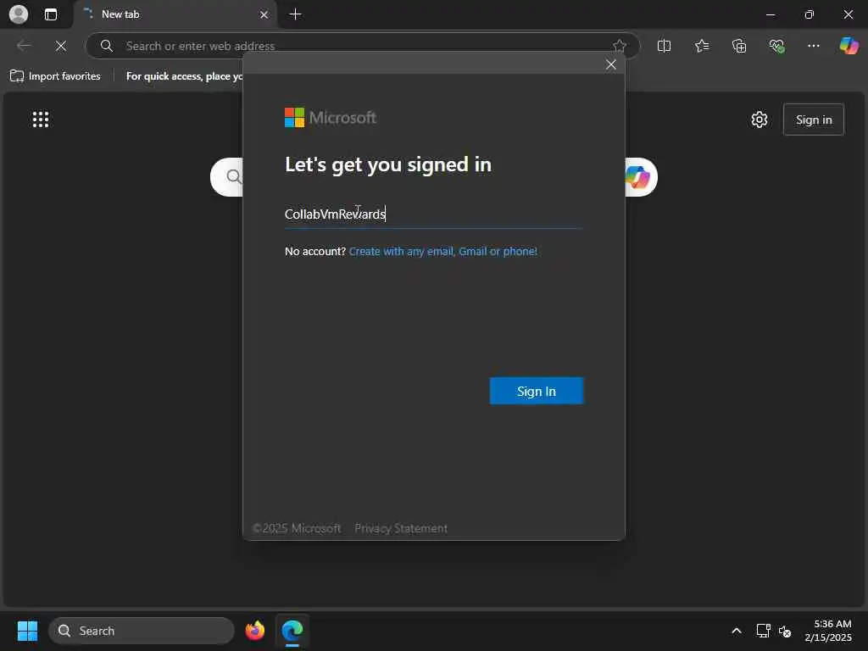Click Import favorites in favorites bar

[55, 76]
